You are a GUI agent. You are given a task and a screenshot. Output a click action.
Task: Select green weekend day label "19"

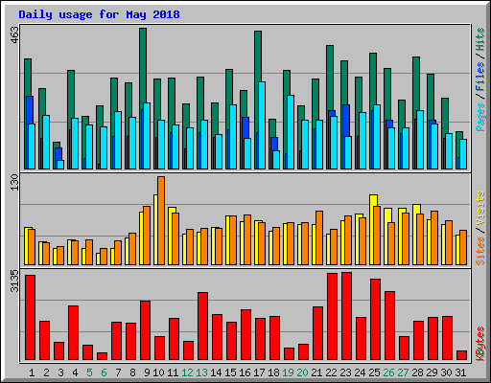pos(288,372)
